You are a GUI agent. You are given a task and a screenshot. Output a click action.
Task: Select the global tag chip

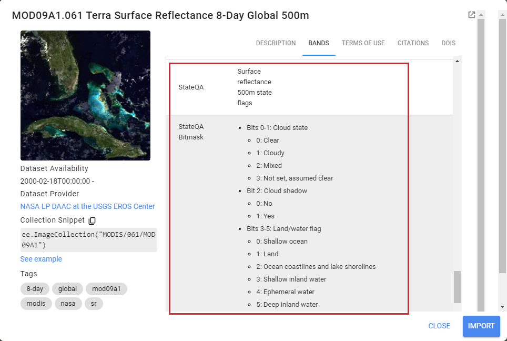point(67,289)
